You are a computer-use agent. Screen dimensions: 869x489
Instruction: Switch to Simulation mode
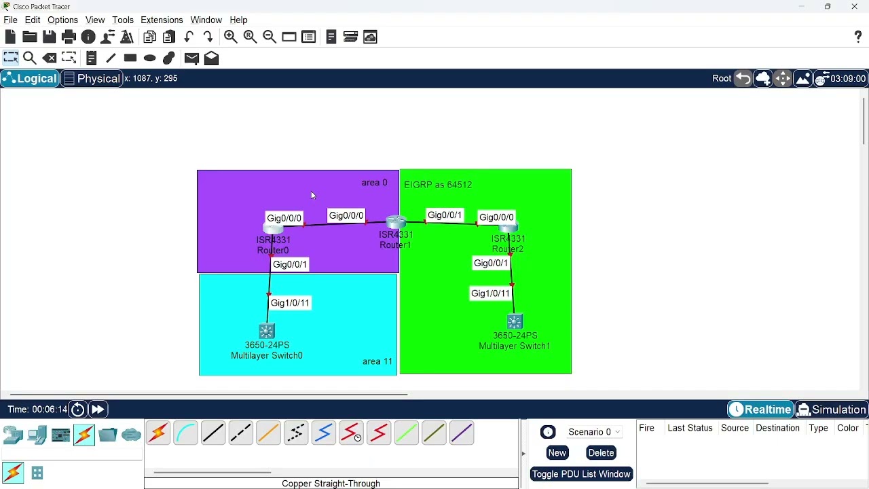[832, 410]
